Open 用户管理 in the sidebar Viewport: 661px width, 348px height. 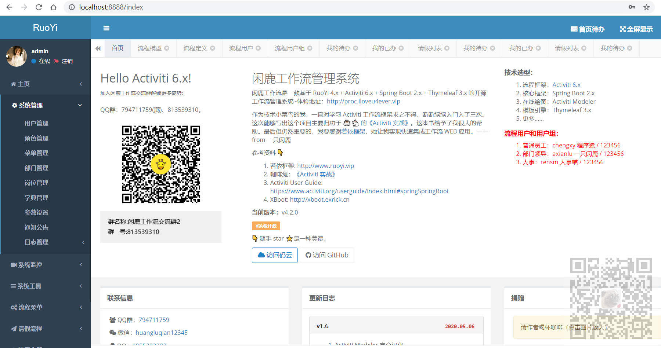tap(36, 123)
